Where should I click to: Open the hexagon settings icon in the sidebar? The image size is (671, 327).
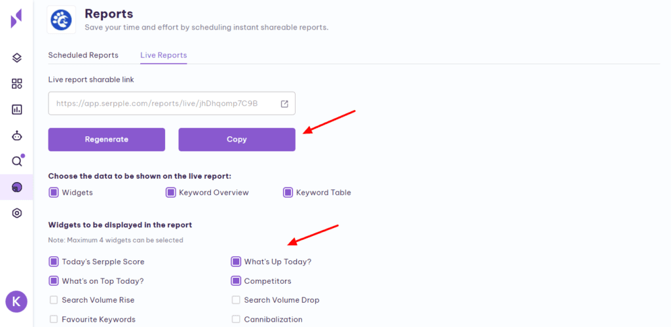click(17, 213)
